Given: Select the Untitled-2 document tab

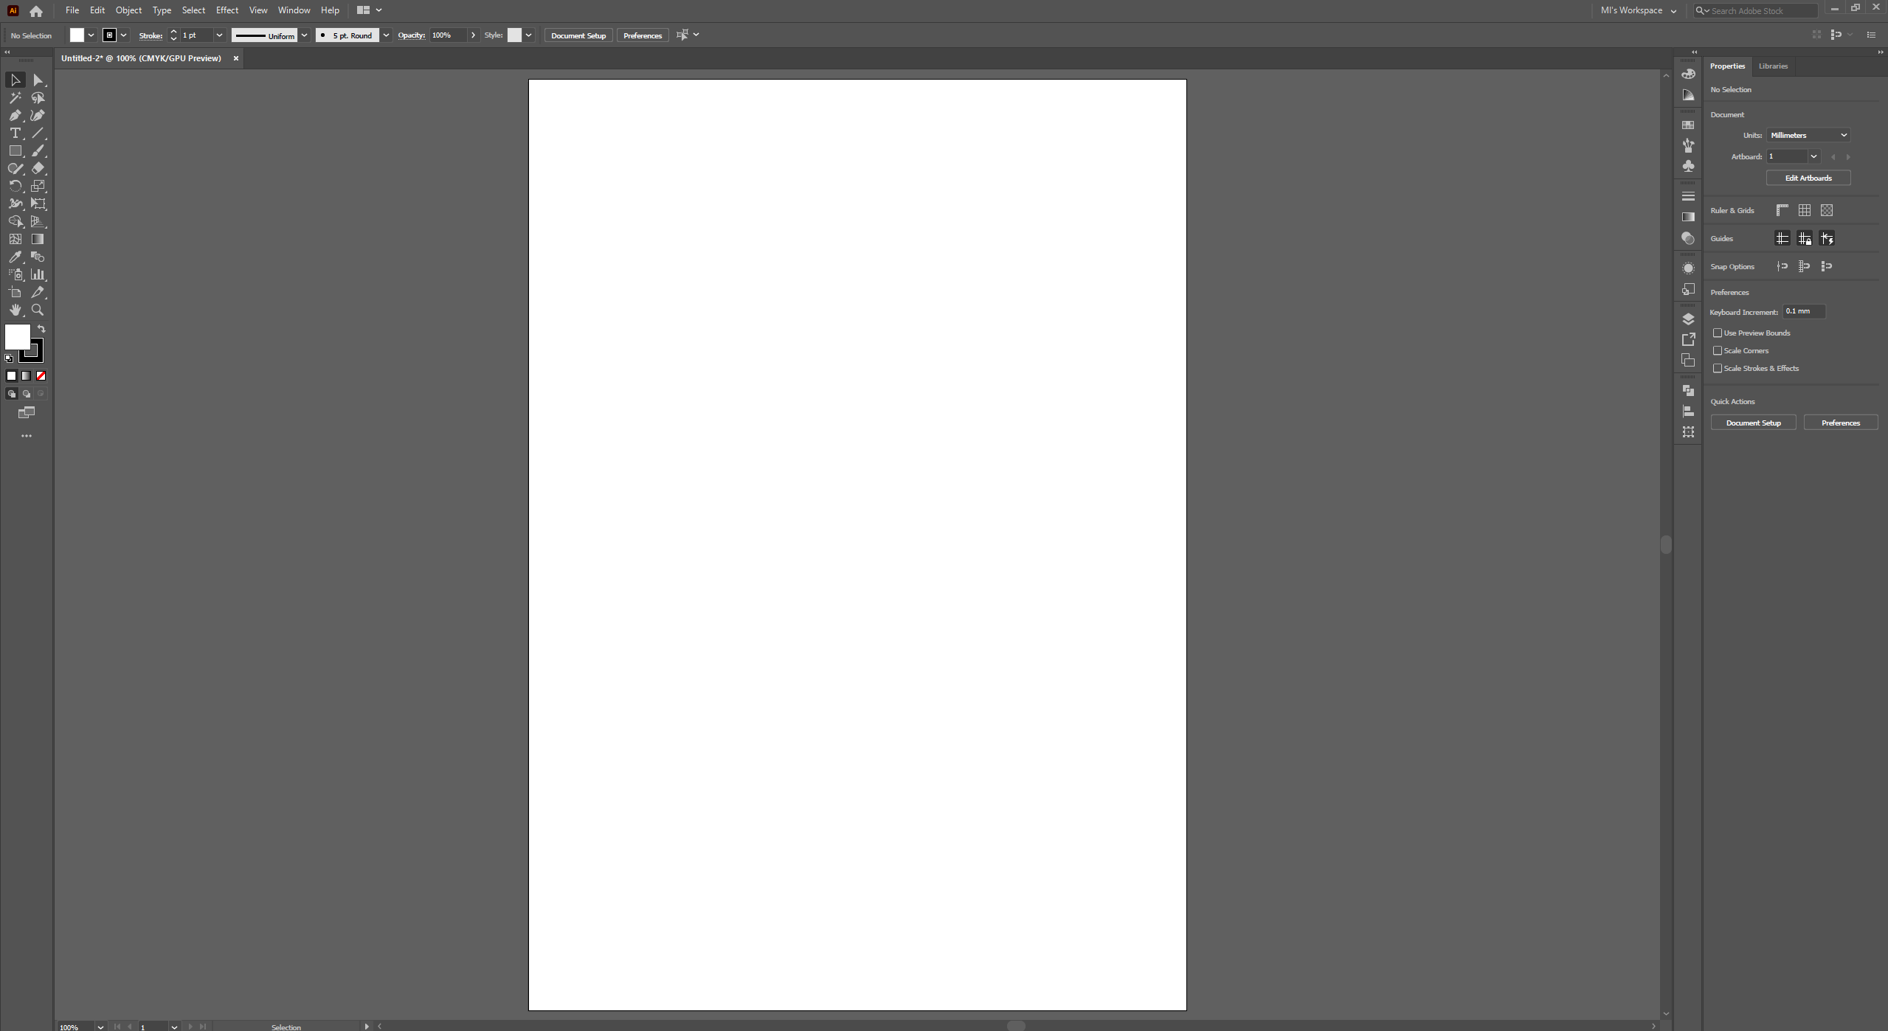Looking at the screenshot, I should 141,58.
